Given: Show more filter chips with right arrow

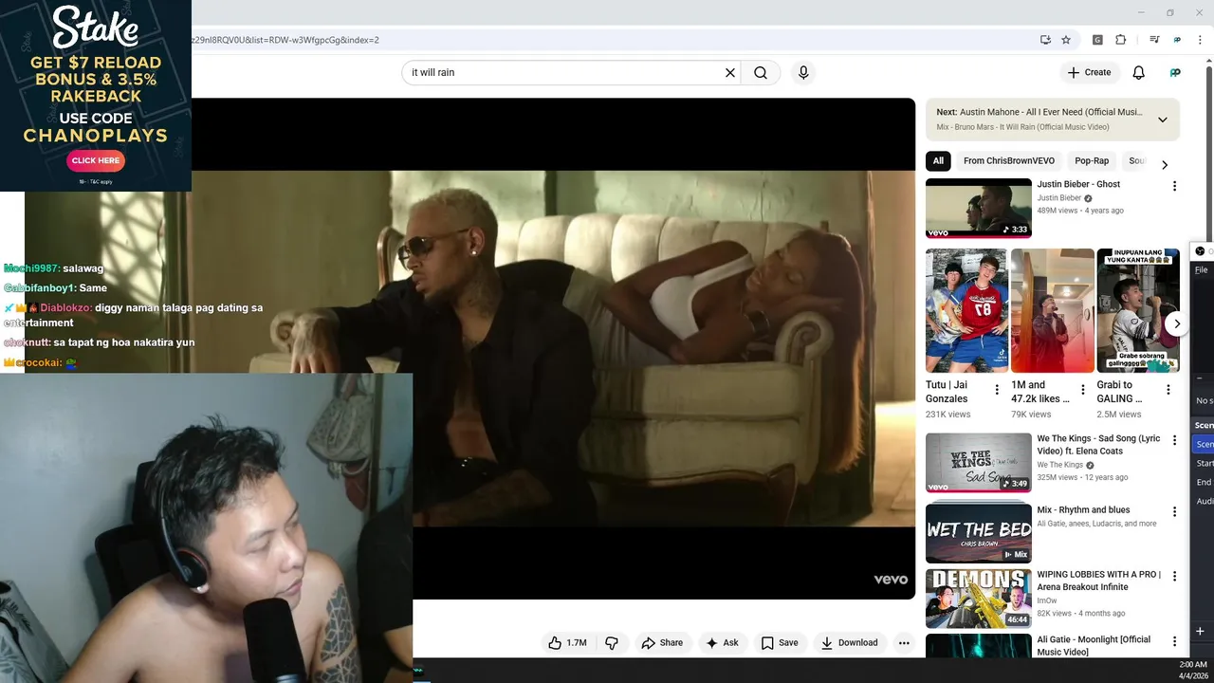Looking at the screenshot, I should [1165, 165].
